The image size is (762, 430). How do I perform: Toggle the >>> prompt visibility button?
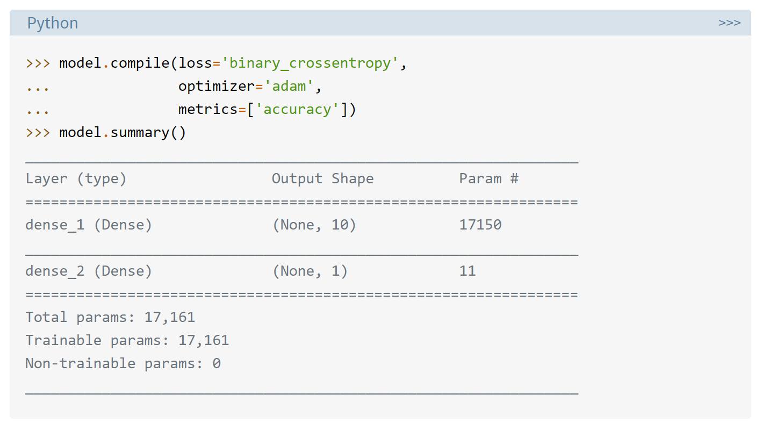[729, 23]
